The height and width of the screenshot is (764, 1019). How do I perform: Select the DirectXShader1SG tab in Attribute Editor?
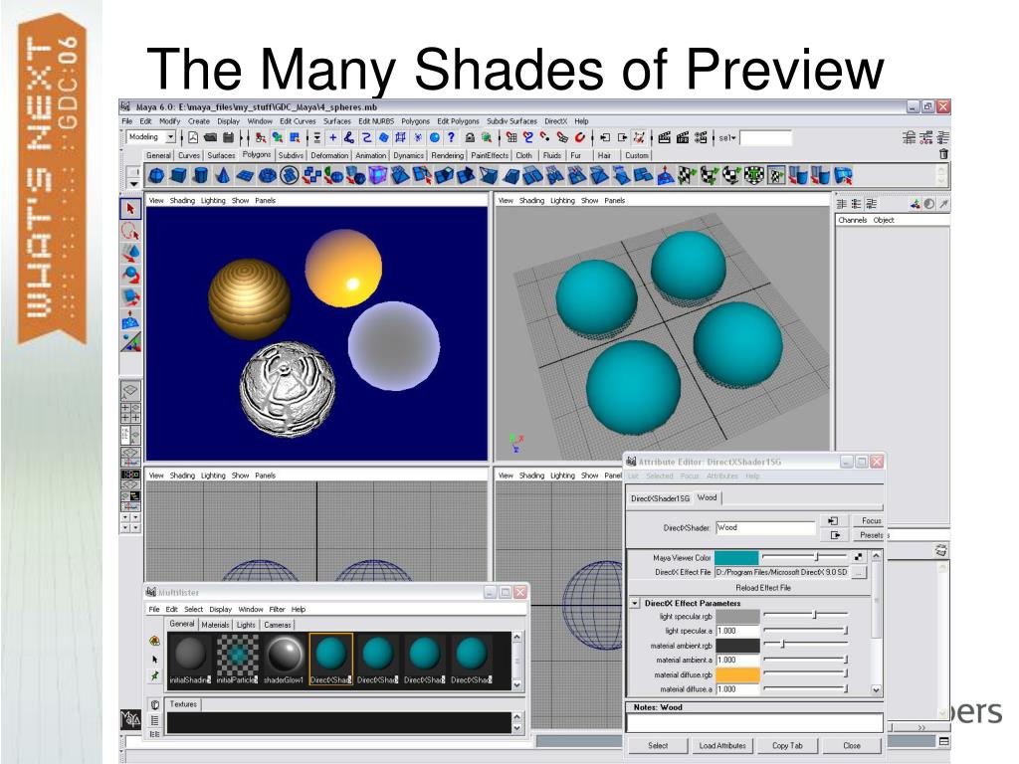pos(660,498)
